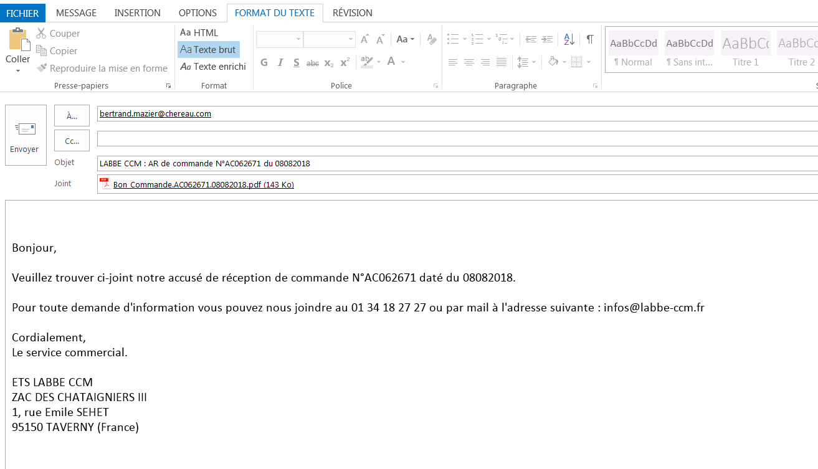Click the Envoyer send button

(x=26, y=135)
